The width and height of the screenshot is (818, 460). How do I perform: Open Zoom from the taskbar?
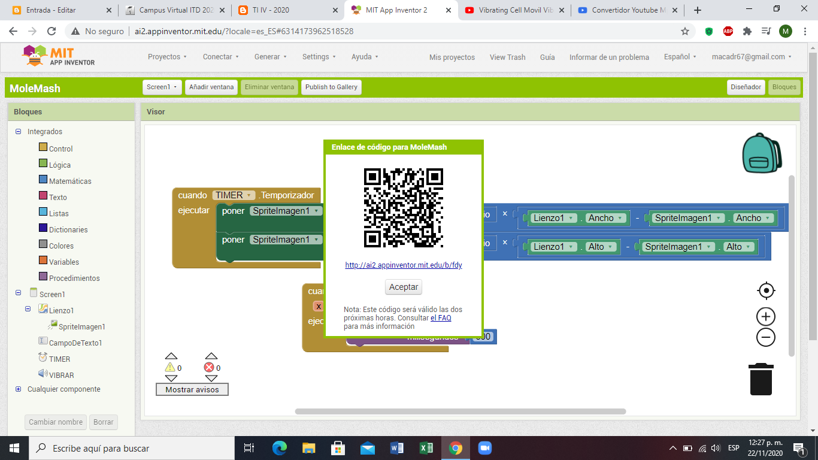485,448
